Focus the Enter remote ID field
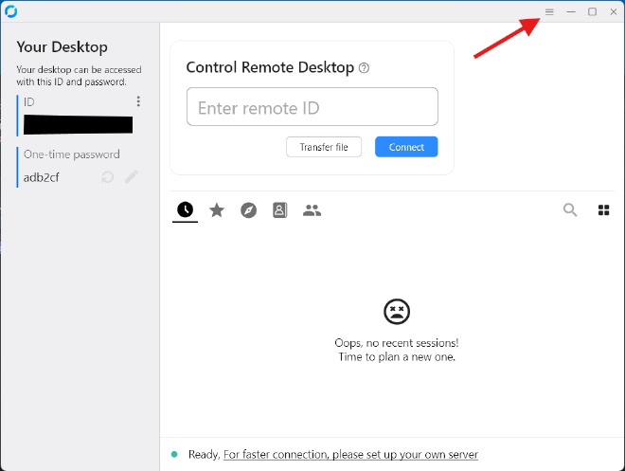625x471 pixels. (312, 107)
